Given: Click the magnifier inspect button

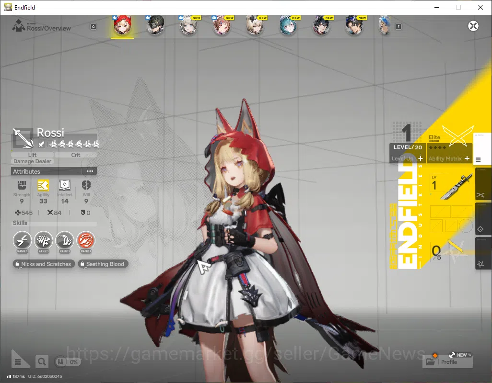Looking at the screenshot, I should [42, 362].
